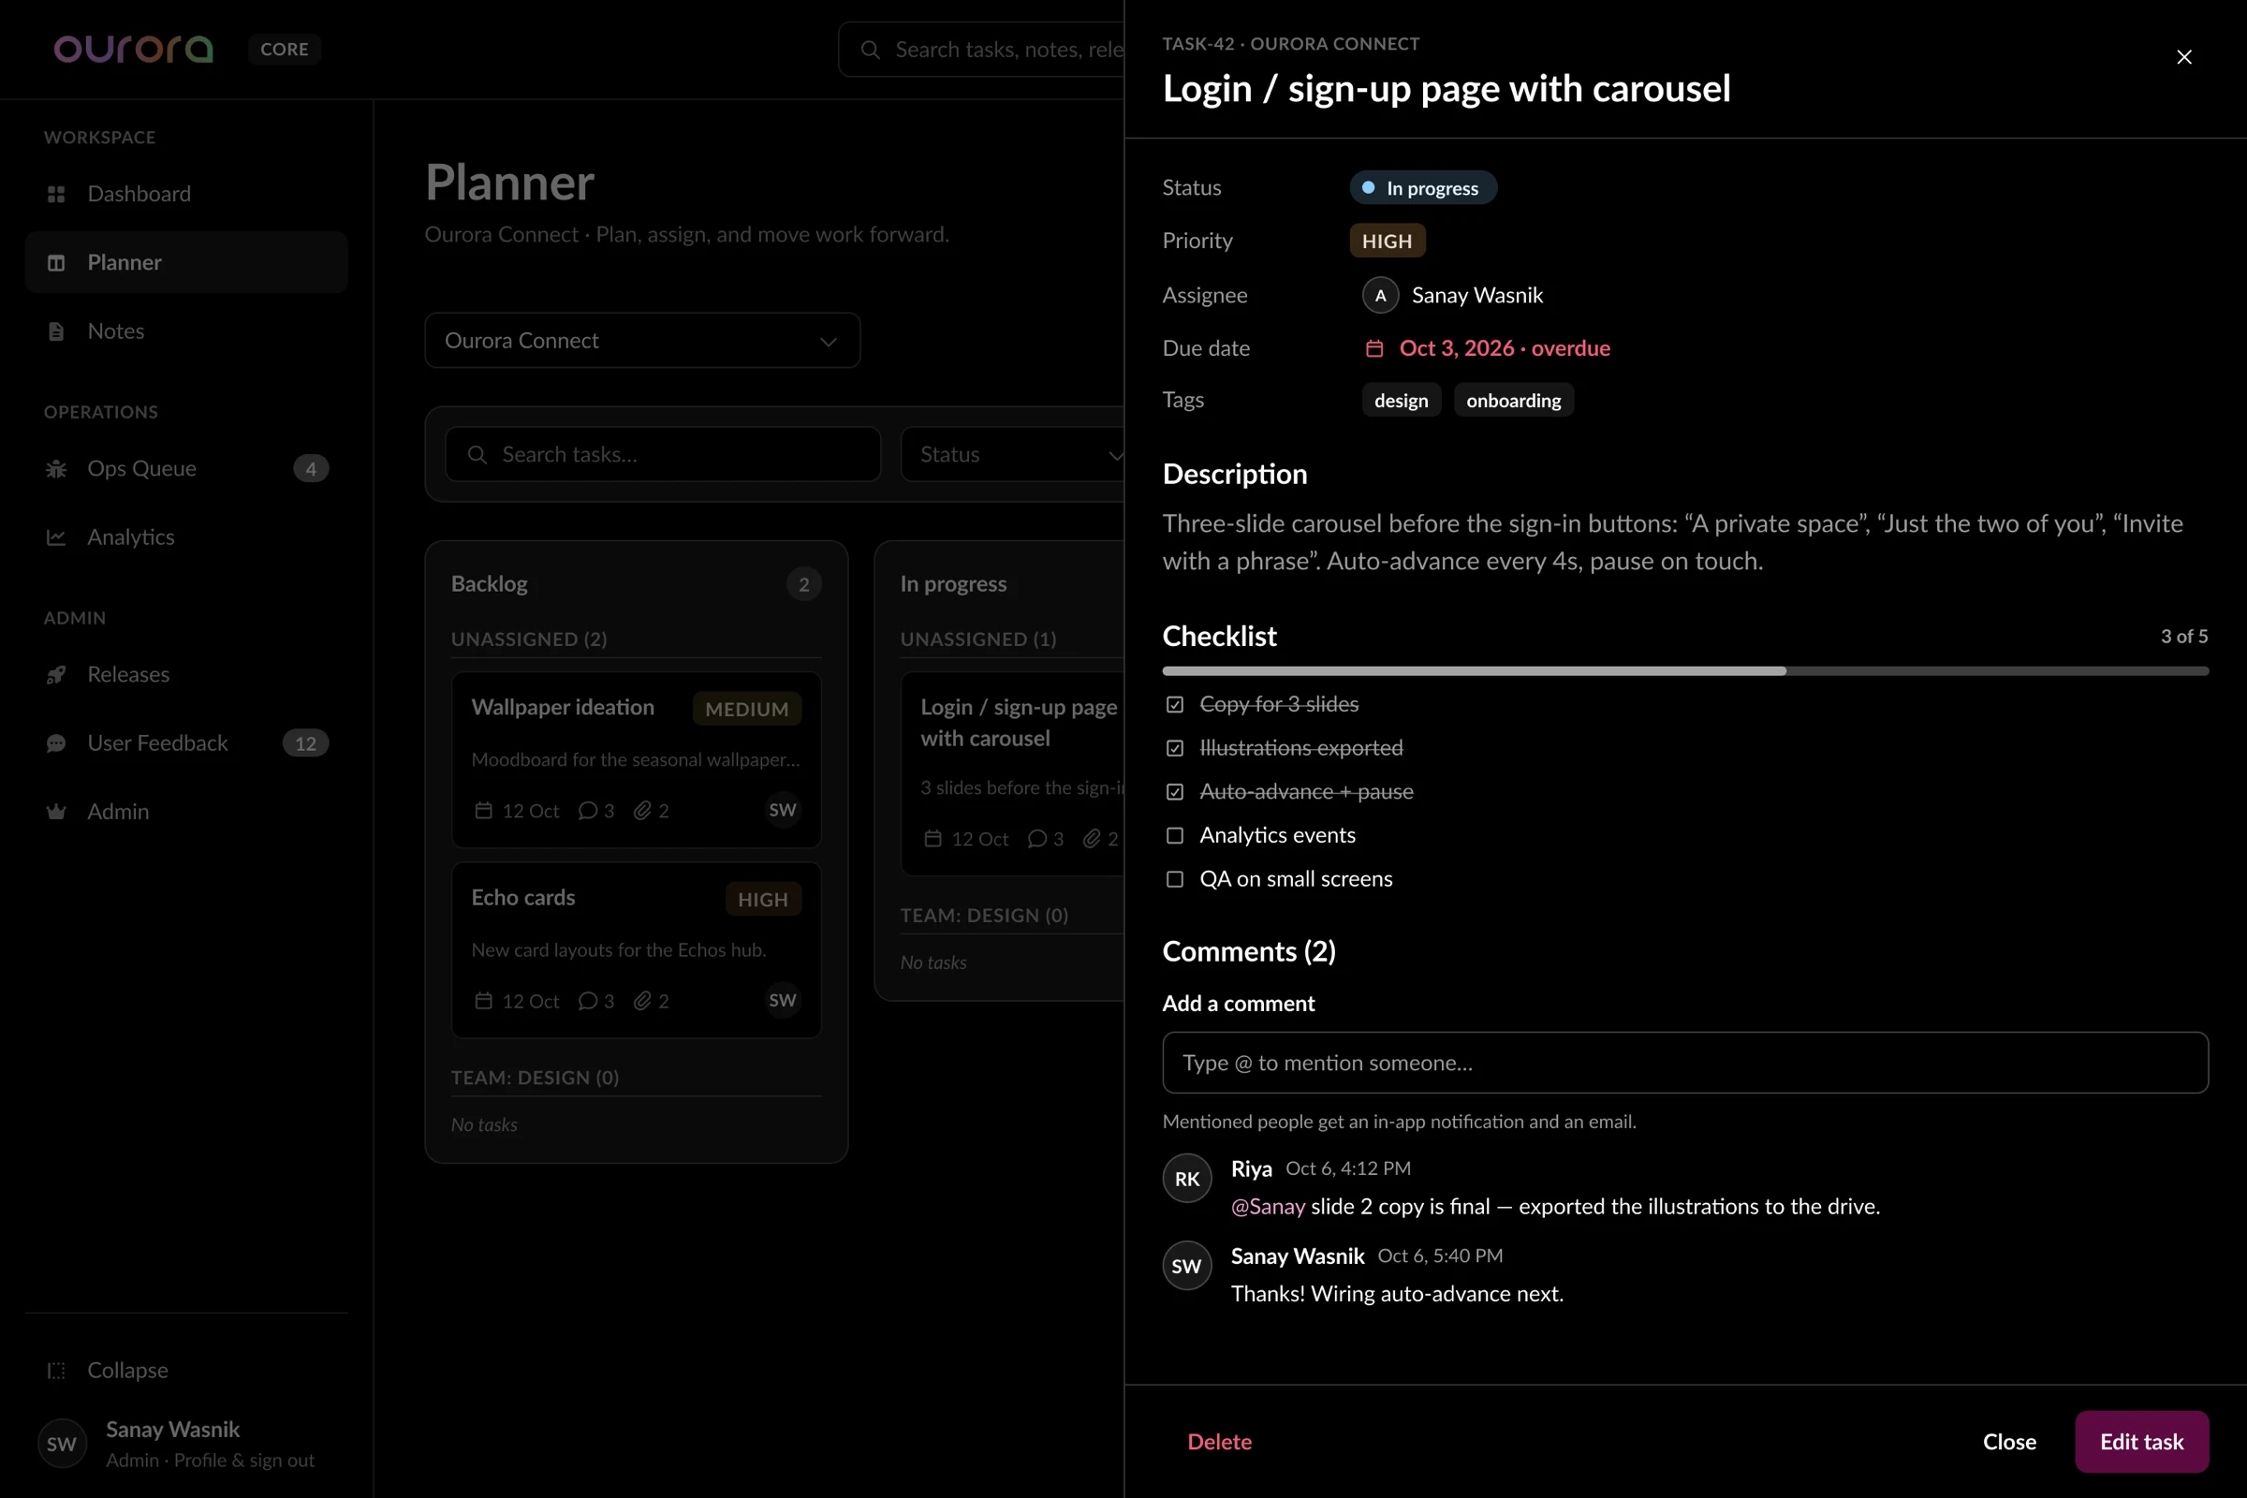Viewport: 2247px width, 1498px height.
Task: Click the Analytics chart icon
Action: 56,536
